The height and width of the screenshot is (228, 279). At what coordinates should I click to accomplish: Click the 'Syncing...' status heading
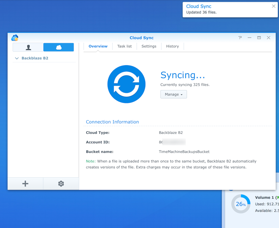[x=183, y=75]
